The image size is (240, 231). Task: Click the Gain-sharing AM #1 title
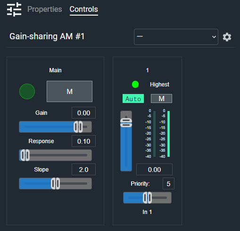pos(47,36)
